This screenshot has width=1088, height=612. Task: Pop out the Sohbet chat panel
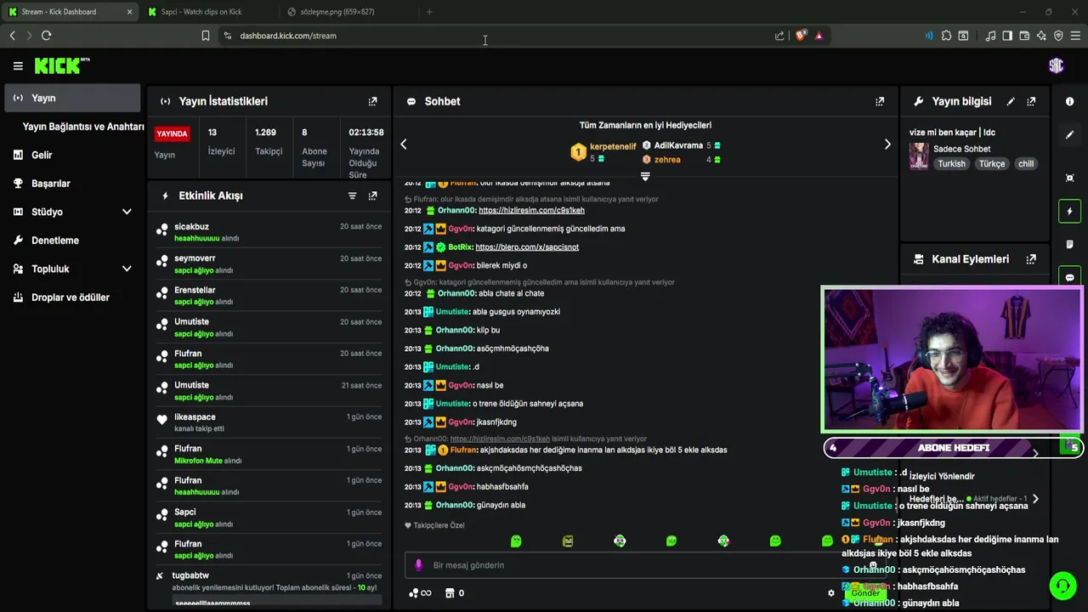tap(880, 101)
